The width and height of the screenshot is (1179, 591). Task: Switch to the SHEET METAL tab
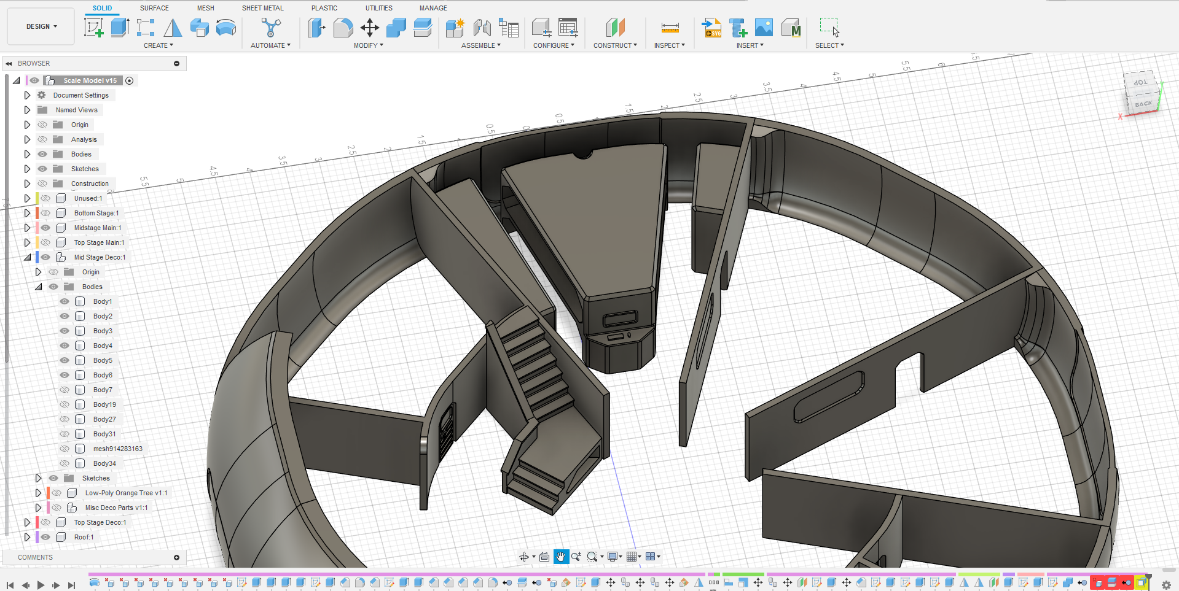coord(263,8)
